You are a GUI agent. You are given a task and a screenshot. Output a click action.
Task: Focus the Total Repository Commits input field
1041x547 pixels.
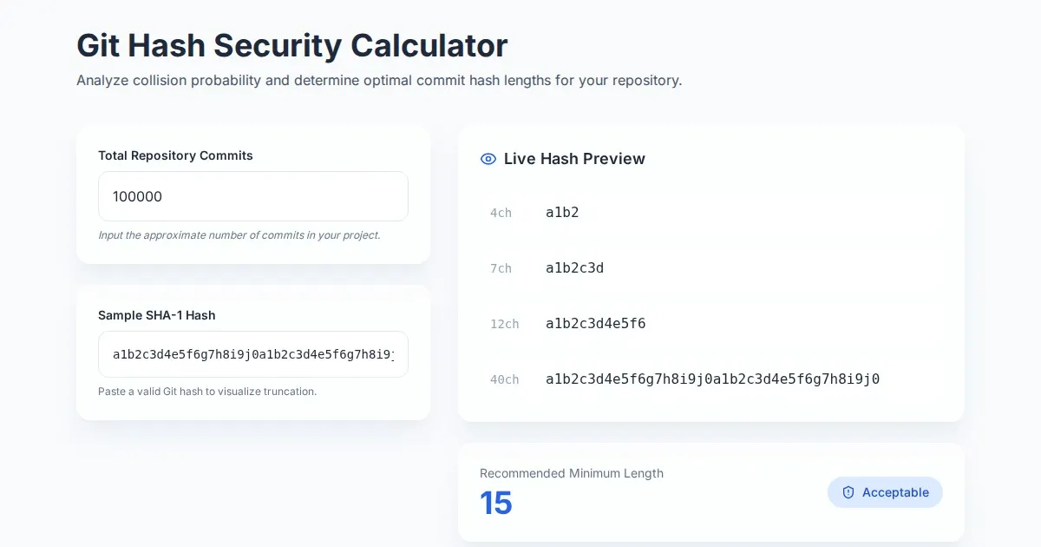(253, 196)
